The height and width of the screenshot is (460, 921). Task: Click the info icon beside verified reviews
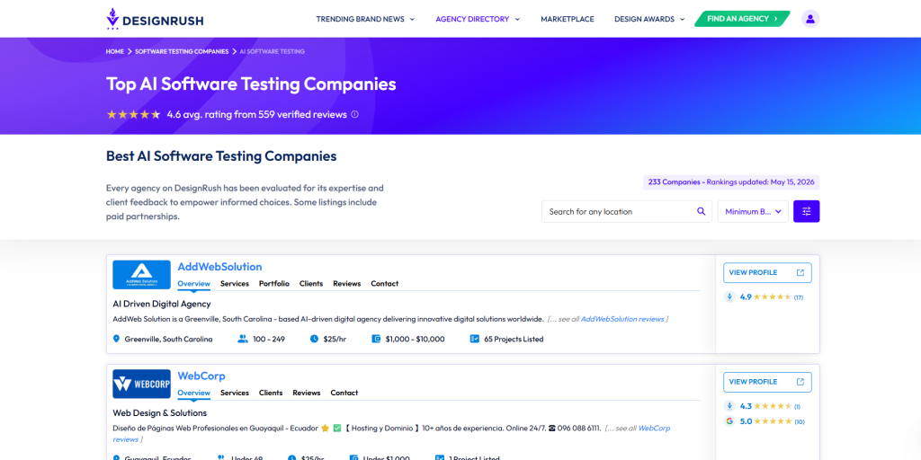click(354, 114)
